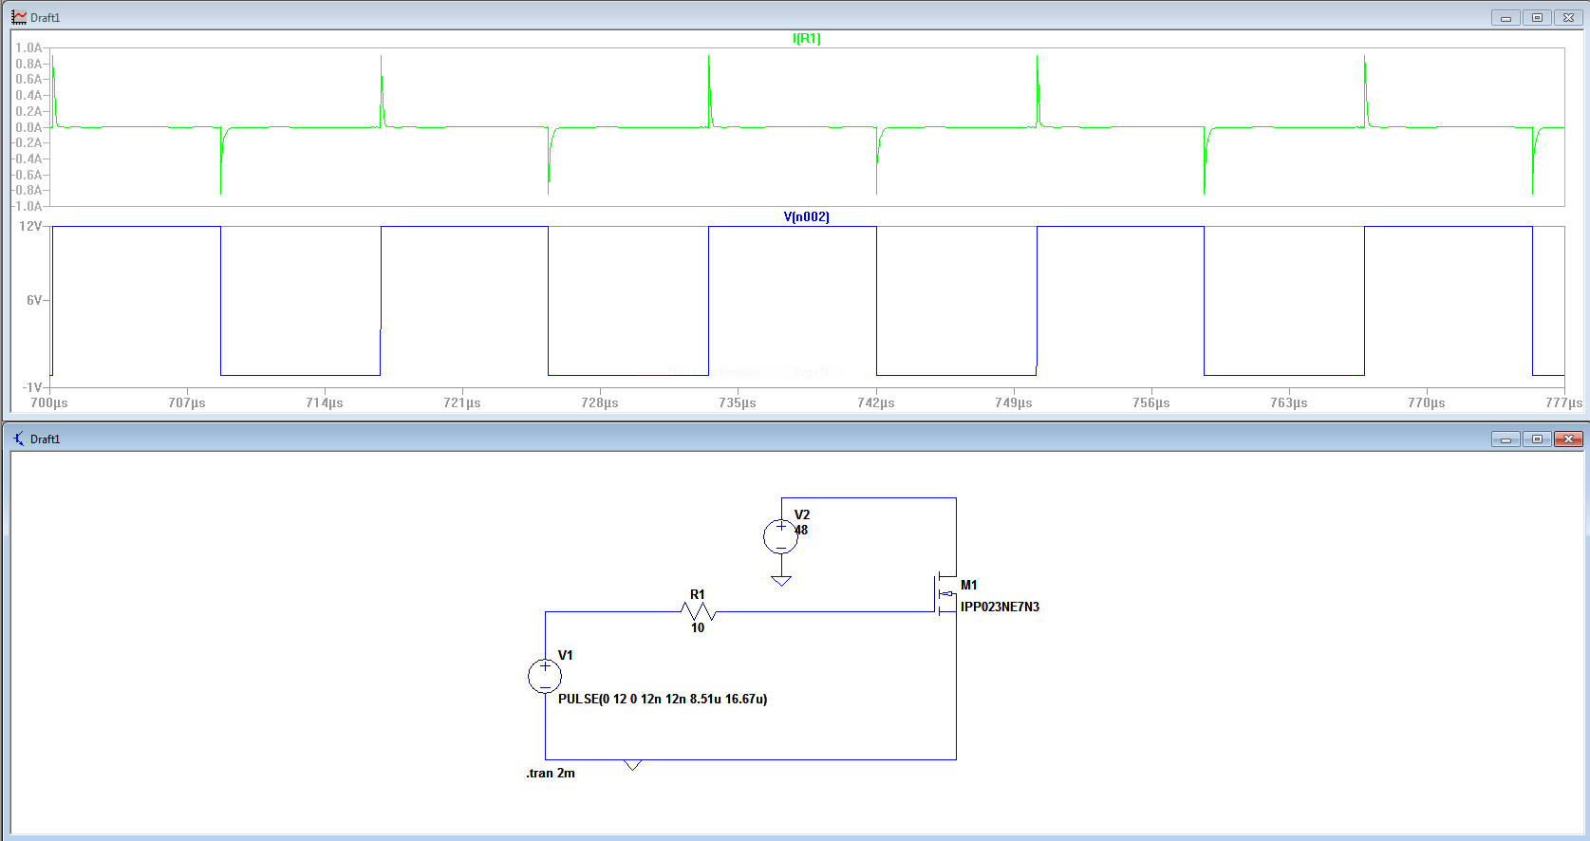
Task: Minimize the waveform Draft1 window
Action: click(x=1506, y=18)
